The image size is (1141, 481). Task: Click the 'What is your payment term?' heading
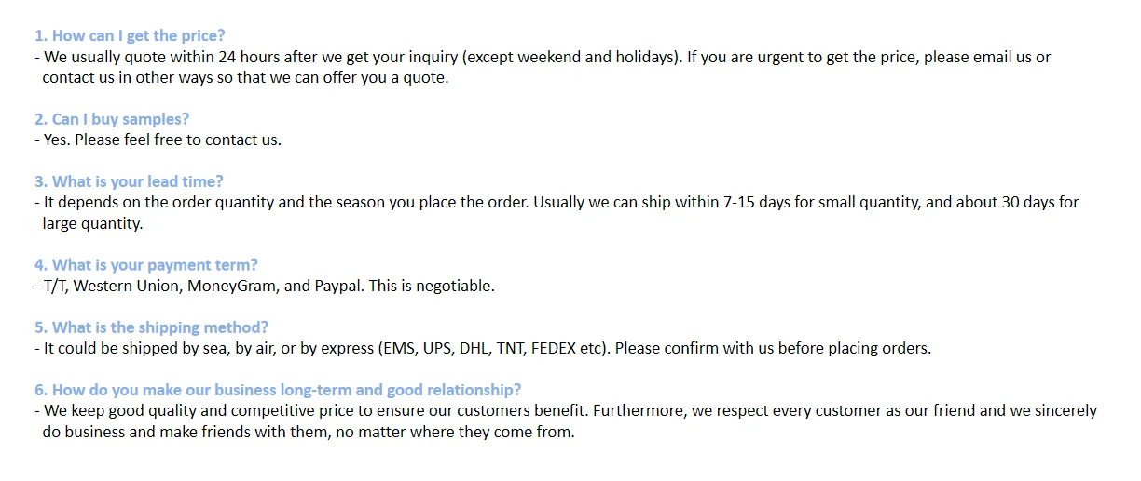pos(146,265)
